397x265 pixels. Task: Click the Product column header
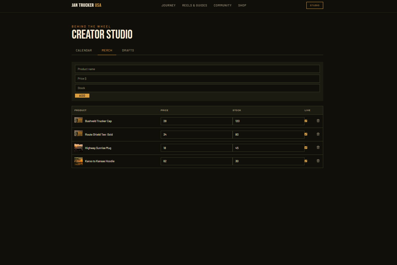(x=81, y=110)
